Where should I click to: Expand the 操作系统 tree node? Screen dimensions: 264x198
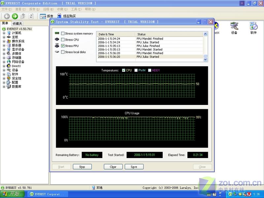coord(4,41)
